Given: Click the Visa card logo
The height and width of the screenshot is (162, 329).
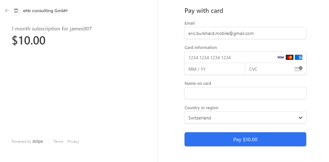Looking at the screenshot, I should pyautogui.click(x=281, y=57).
